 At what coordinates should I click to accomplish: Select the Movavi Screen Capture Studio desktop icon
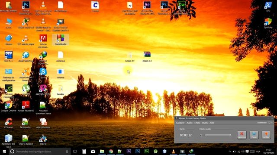click(x=61, y=25)
